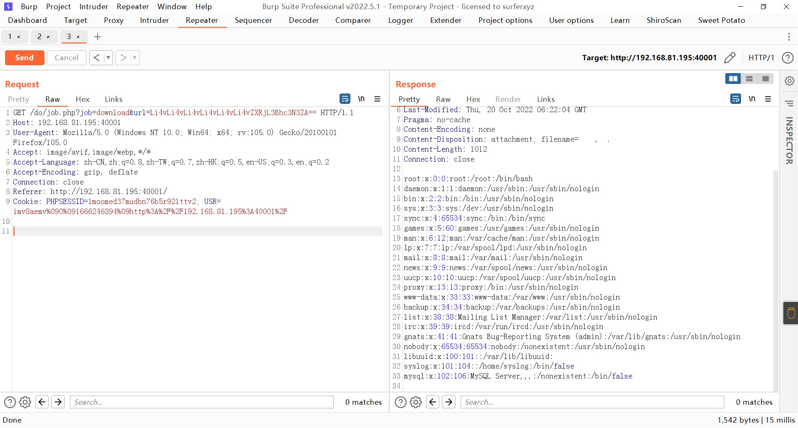The height and width of the screenshot is (428, 798).
Task: Open the Project options tab
Action: tap(505, 20)
